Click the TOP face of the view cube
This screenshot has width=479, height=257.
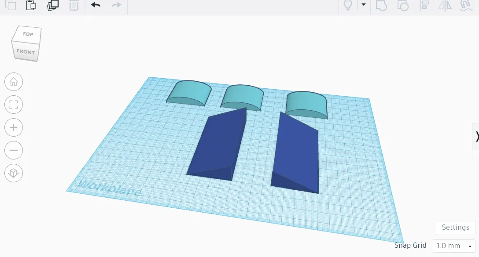pos(28,34)
